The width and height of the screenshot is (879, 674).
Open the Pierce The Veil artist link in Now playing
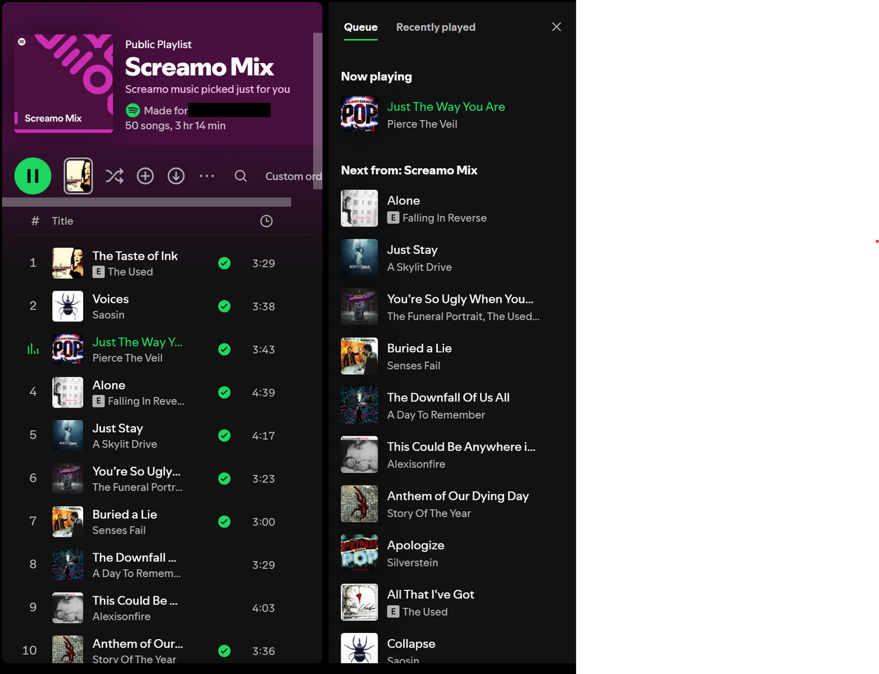click(422, 124)
